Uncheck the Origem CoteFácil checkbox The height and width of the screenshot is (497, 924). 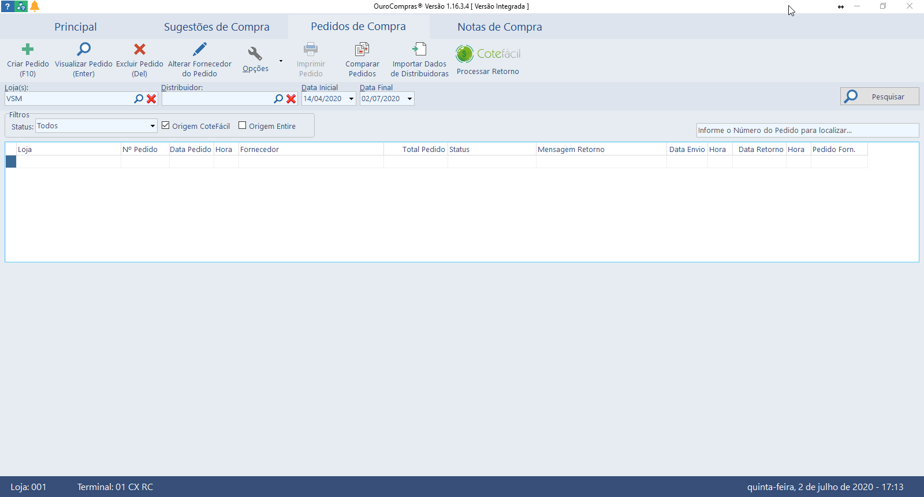click(x=166, y=125)
